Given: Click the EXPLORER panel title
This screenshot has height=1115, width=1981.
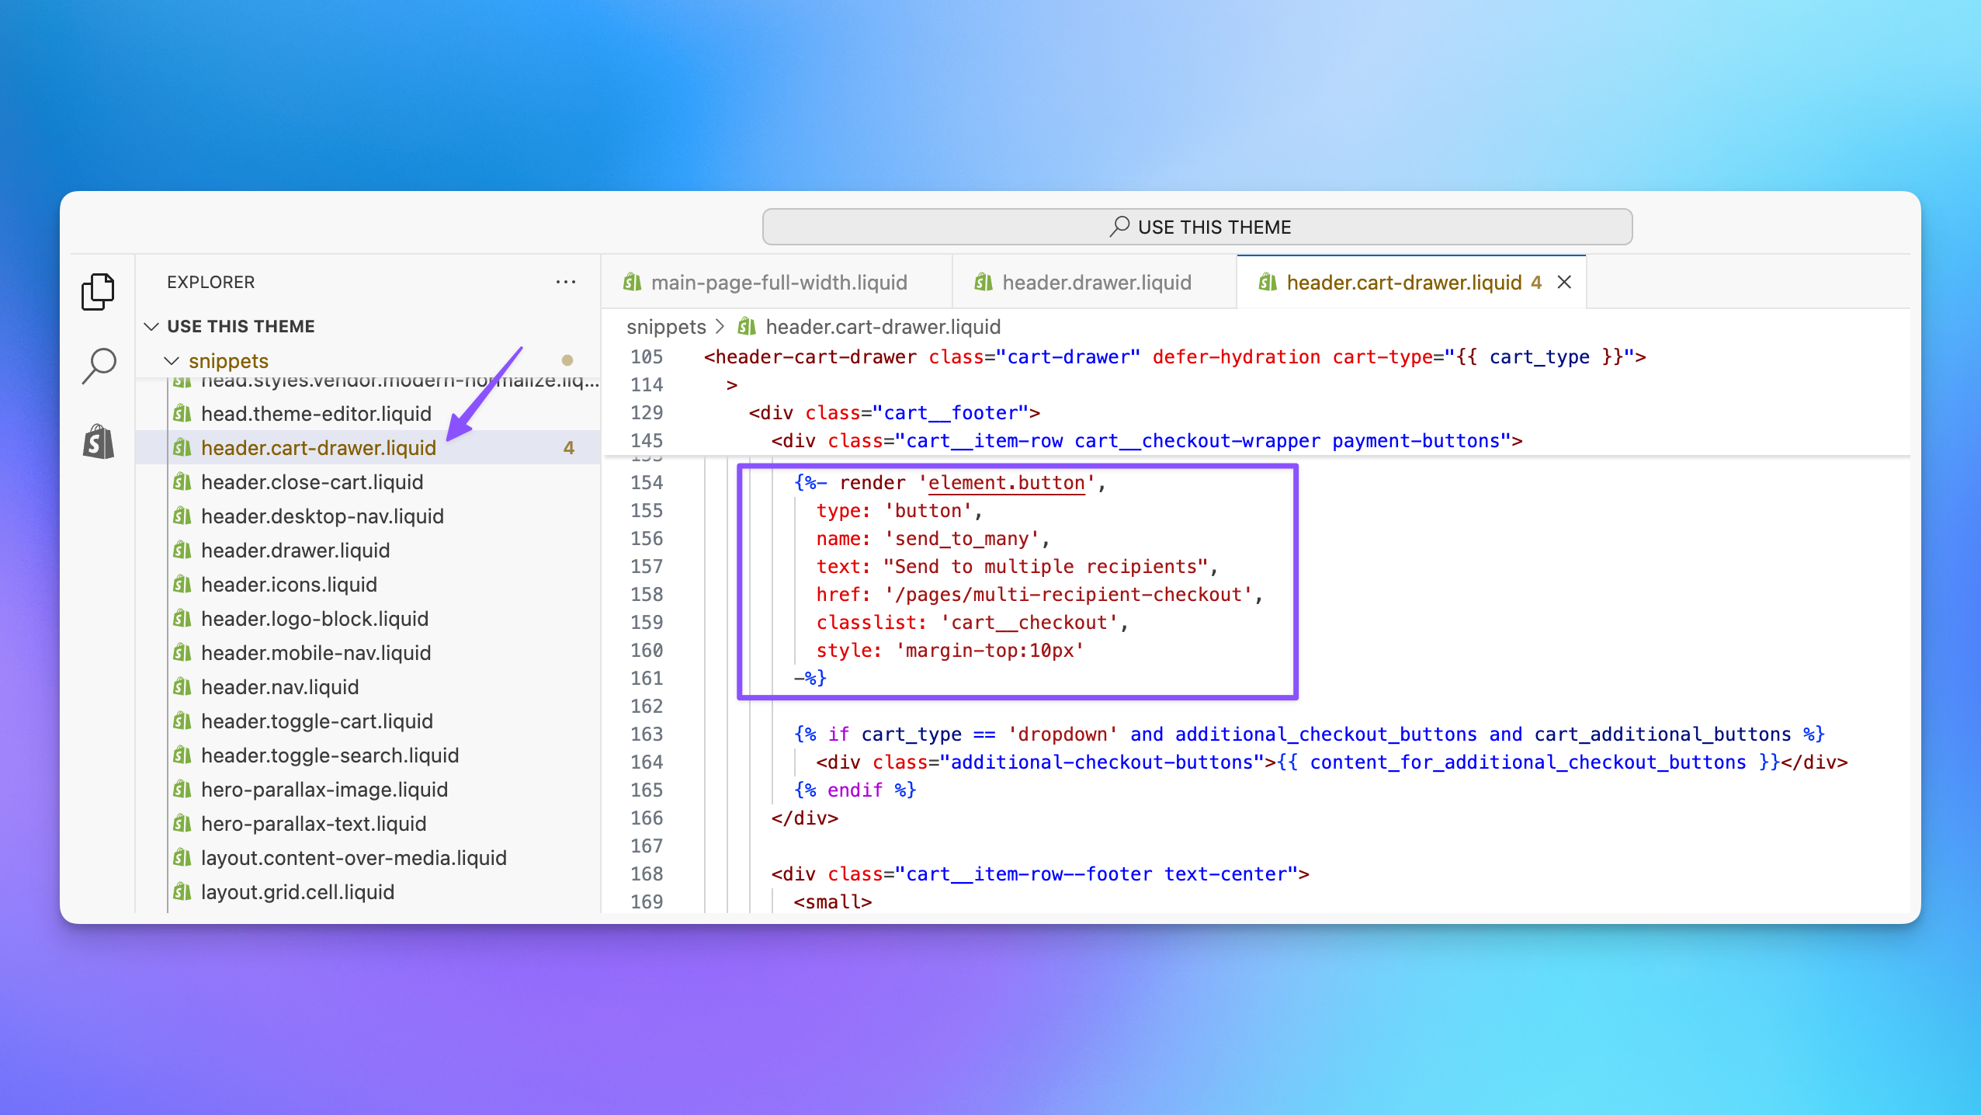Looking at the screenshot, I should point(210,282).
